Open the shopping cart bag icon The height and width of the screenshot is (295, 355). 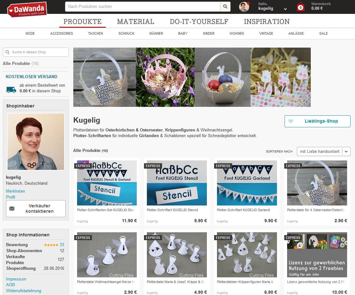[300, 7]
